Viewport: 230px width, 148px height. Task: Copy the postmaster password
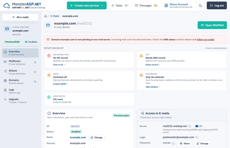click(173, 144)
